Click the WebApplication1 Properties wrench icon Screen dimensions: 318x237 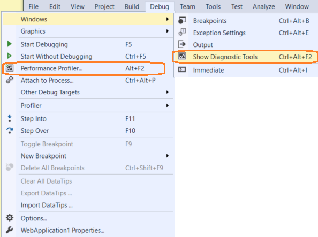(x=10, y=230)
